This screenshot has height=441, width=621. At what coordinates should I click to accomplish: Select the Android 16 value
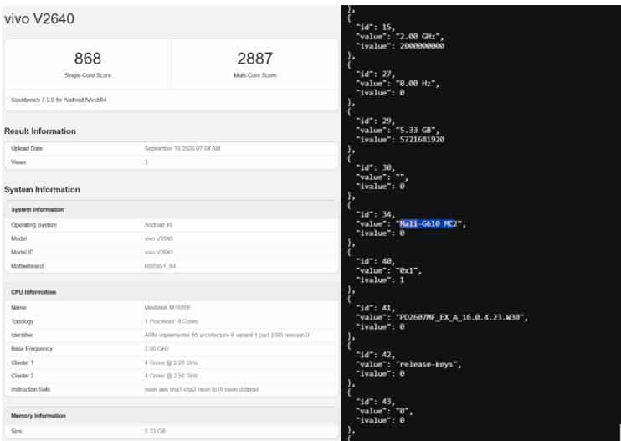pos(158,225)
